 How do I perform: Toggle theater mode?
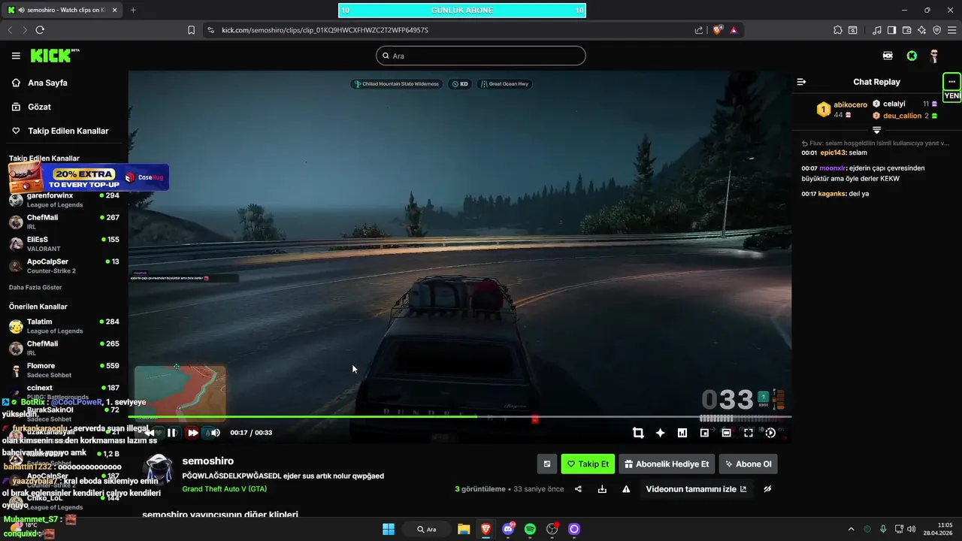[x=726, y=433]
